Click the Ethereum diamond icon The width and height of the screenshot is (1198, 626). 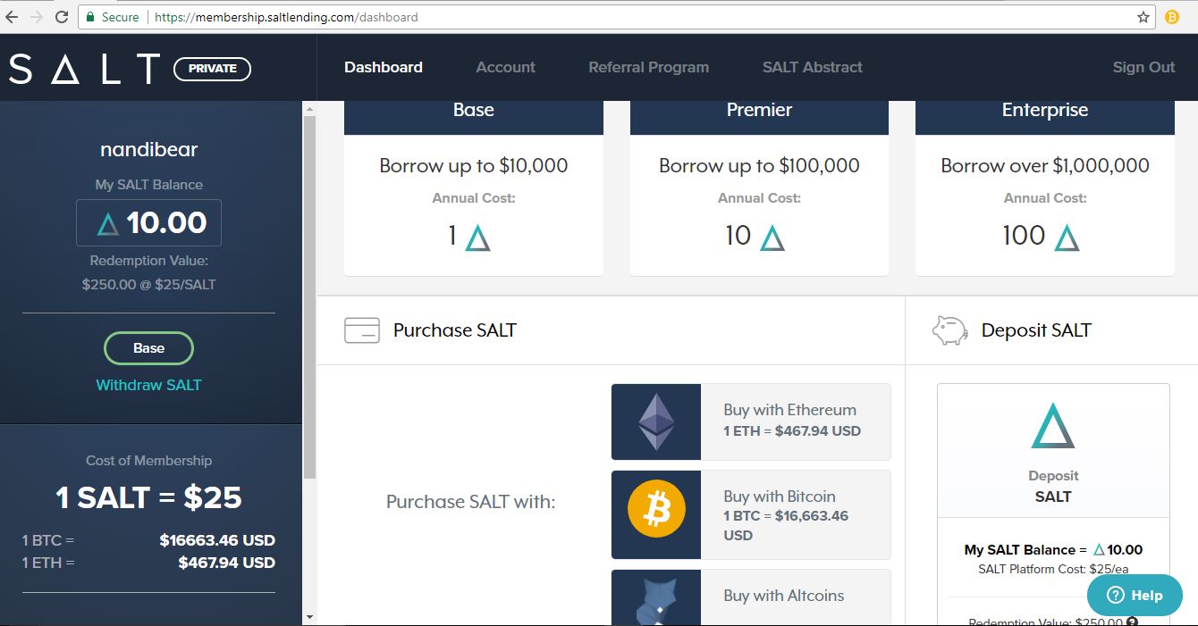pyautogui.click(x=656, y=422)
